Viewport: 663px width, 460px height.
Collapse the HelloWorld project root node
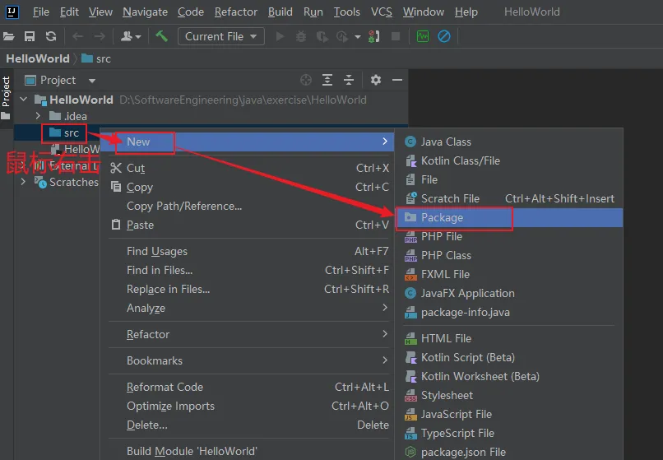[24, 100]
